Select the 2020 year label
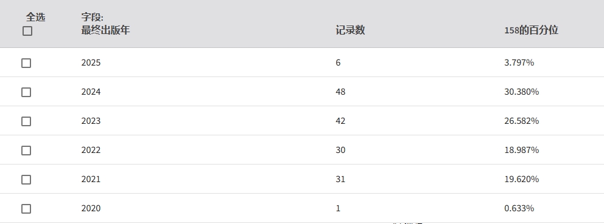 click(91, 209)
